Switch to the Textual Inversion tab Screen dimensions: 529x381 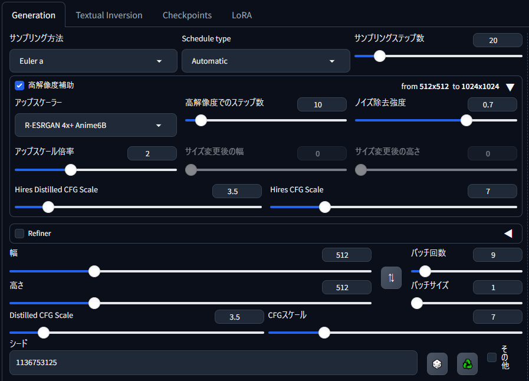[x=109, y=15]
